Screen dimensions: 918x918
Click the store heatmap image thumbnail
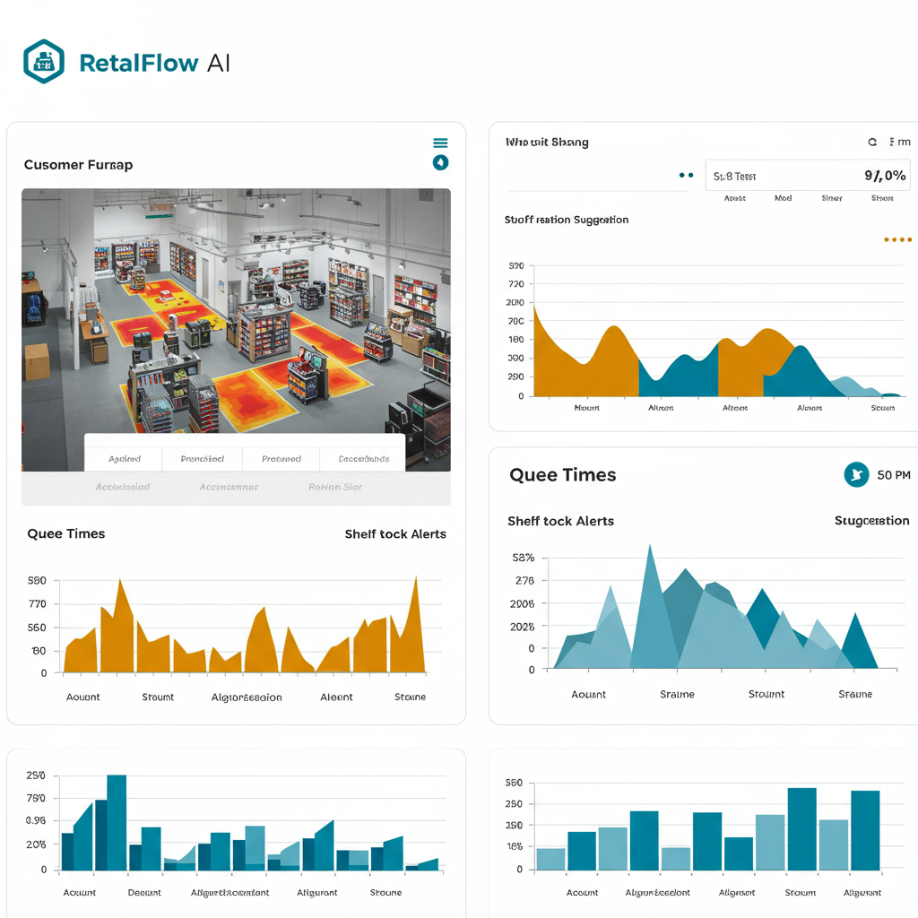click(x=236, y=327)
